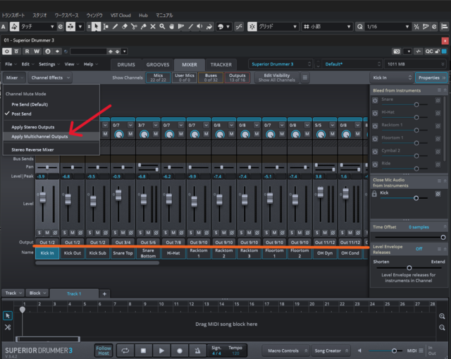Toggle the loop playback button
Viewport: 451px width, 359px height.
point(125,350)
